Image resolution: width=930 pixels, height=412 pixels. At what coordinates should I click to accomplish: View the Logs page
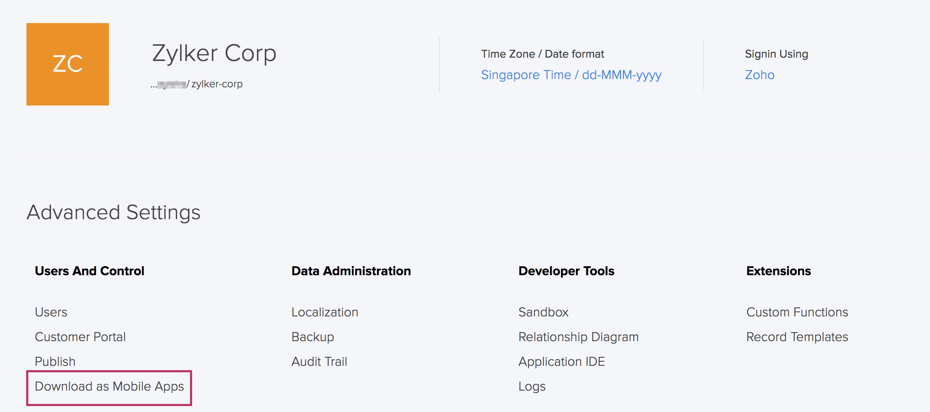pos(532,386)
